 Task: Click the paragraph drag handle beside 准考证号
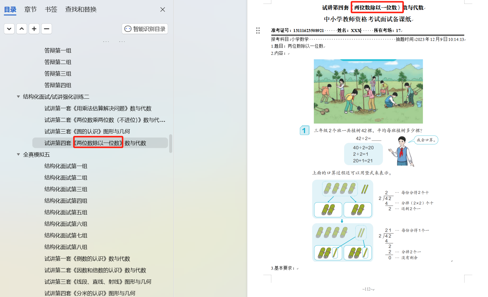(258, 31)
